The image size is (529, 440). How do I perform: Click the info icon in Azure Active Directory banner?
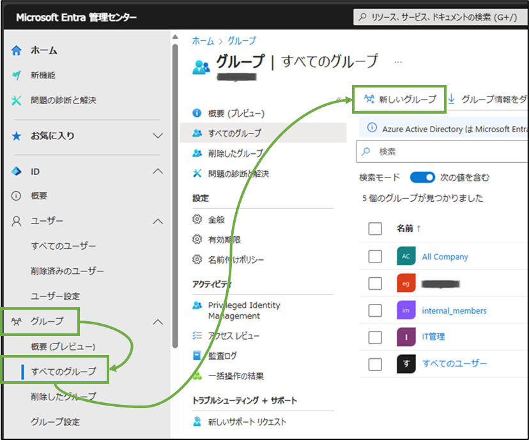point(372,128)
